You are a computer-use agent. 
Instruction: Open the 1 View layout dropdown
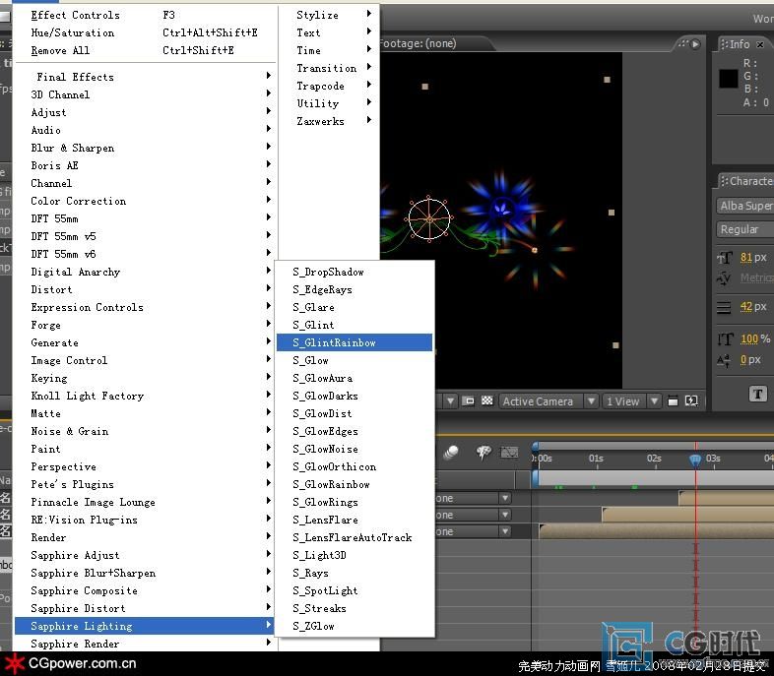[631, 401]
